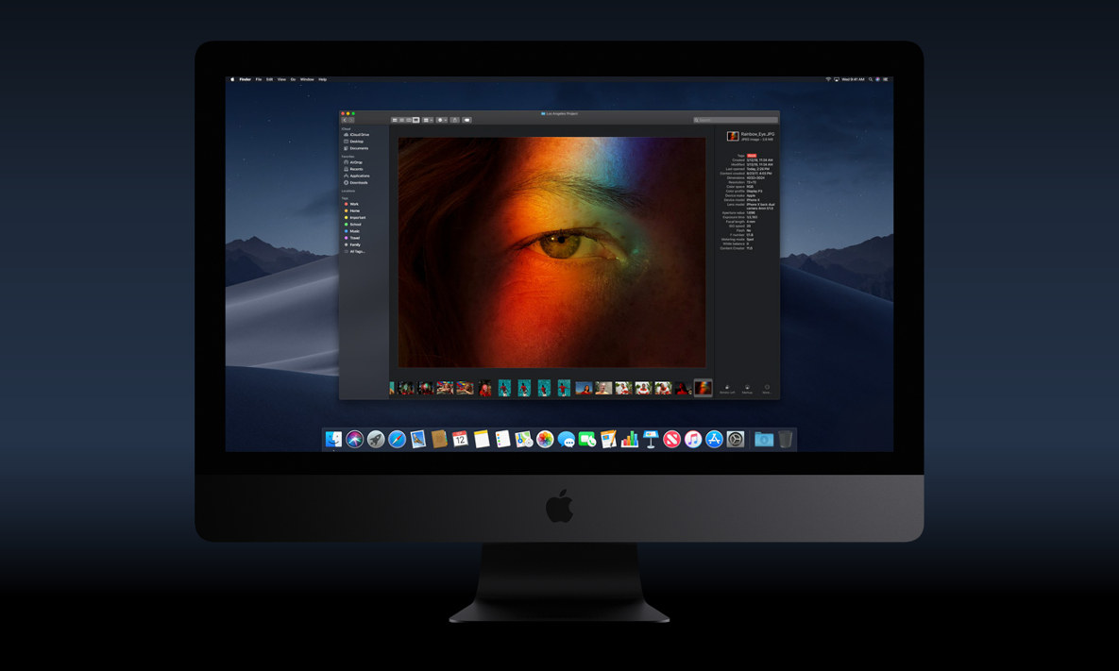Open the Help menu
The width and height of the screenshot is (1119, 671).
323,79
